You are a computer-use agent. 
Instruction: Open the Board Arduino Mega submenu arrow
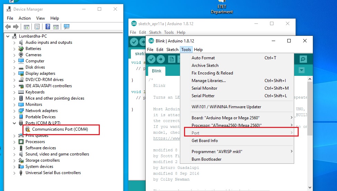(291, 118)
